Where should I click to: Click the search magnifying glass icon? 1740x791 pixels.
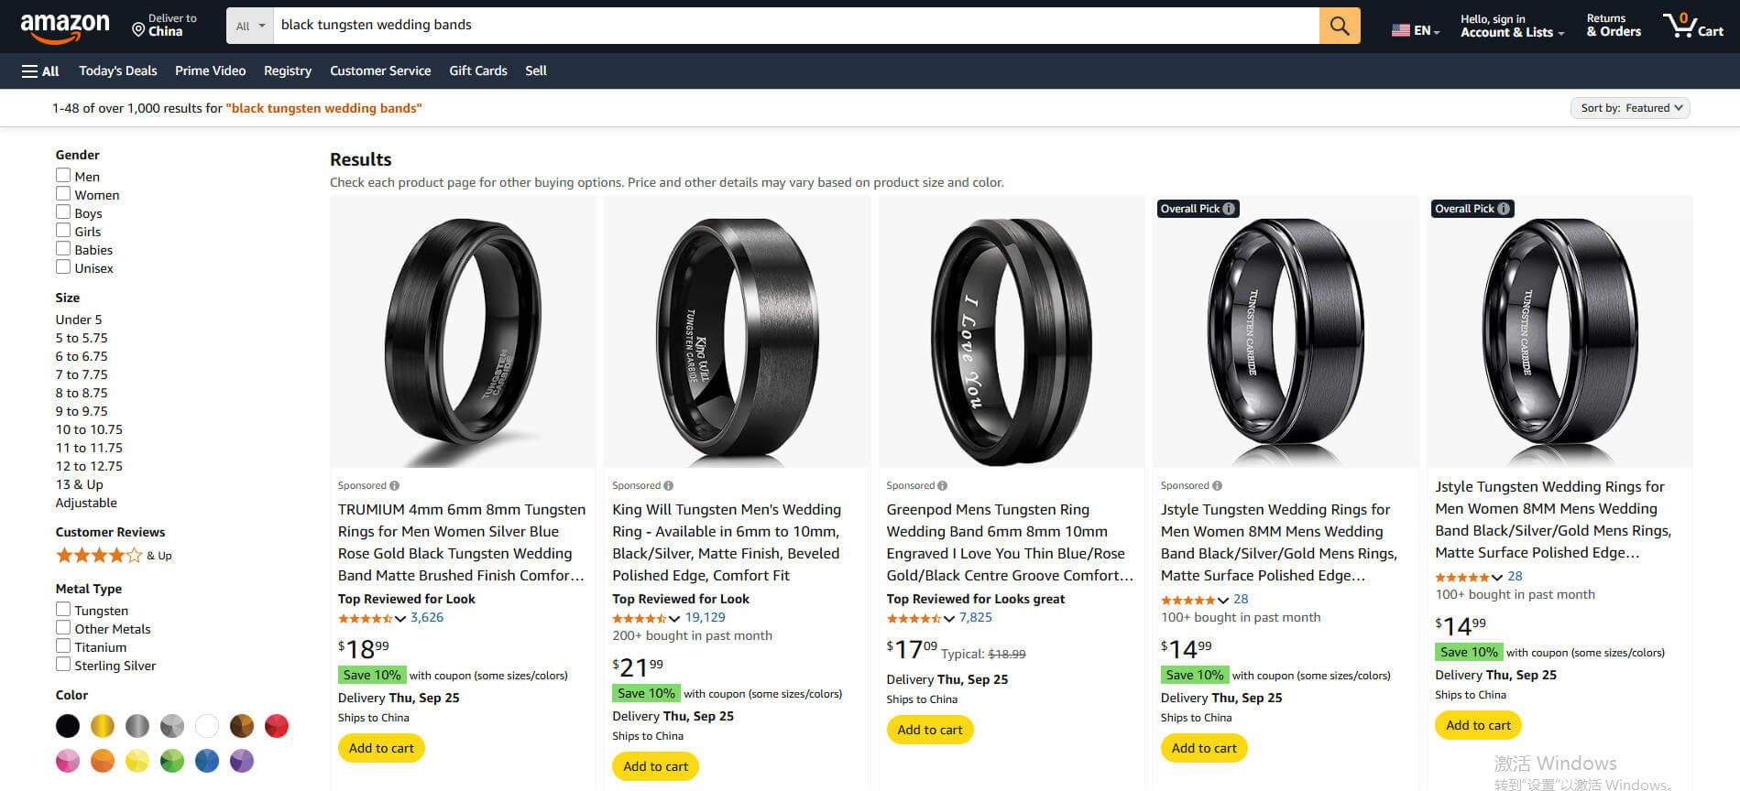1339,25
